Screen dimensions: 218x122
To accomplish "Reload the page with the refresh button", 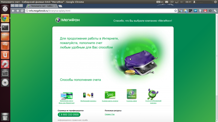I will [22, 11].
